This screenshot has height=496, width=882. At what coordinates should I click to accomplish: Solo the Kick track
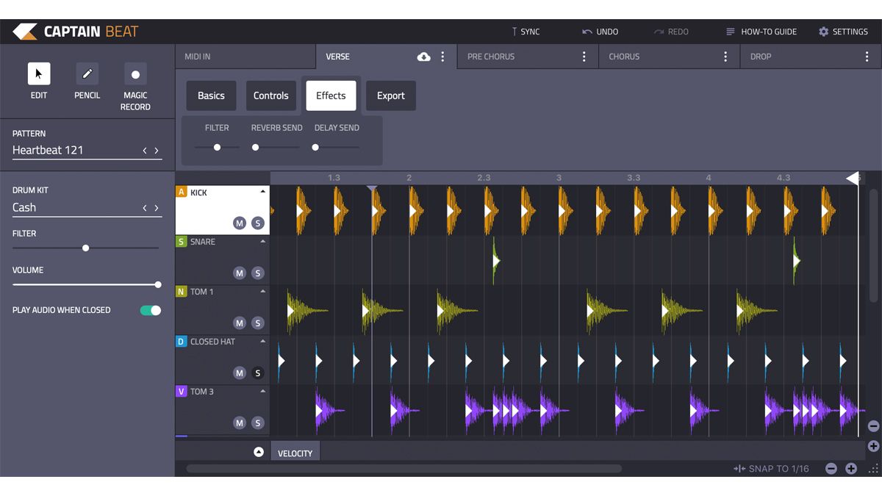pos(257,223)
